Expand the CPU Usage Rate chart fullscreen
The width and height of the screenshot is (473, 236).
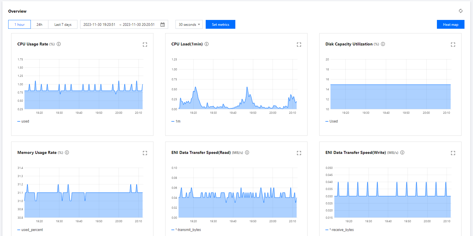tap(145, 45)
